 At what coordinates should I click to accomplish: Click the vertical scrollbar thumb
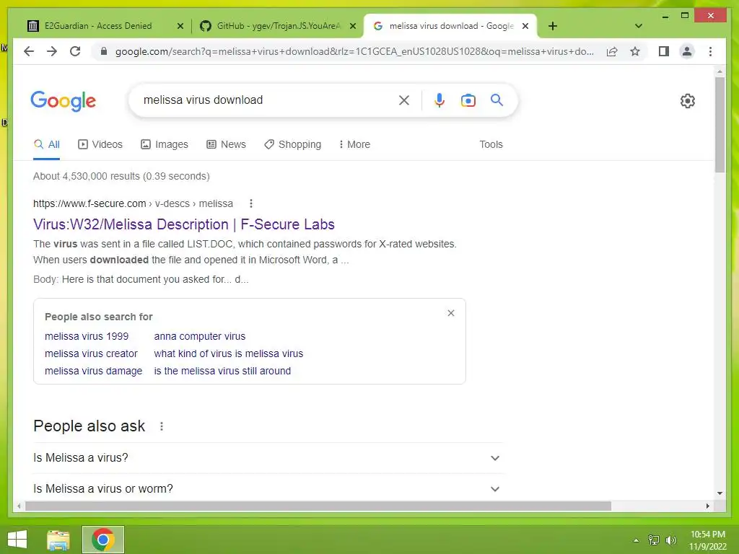[x=720, y=125]
